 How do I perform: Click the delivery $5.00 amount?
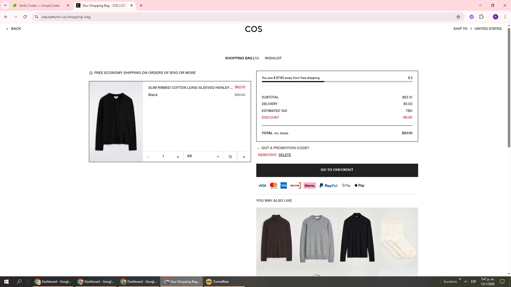pos(408,104)
